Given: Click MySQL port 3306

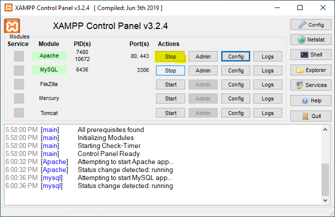Looking at the screenshot, I should point(143,70).
